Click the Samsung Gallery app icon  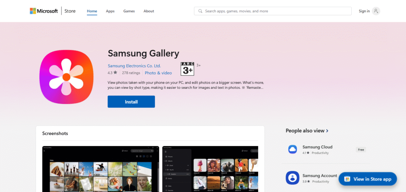66,77
